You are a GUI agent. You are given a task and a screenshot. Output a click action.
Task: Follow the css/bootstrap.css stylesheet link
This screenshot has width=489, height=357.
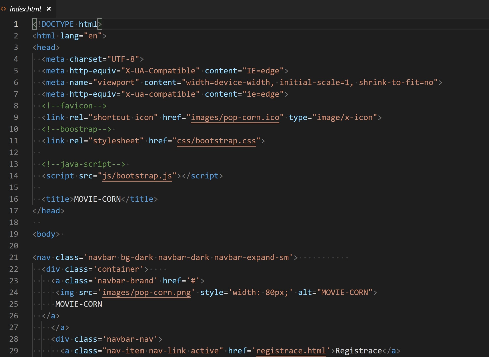tap(216, 141)
